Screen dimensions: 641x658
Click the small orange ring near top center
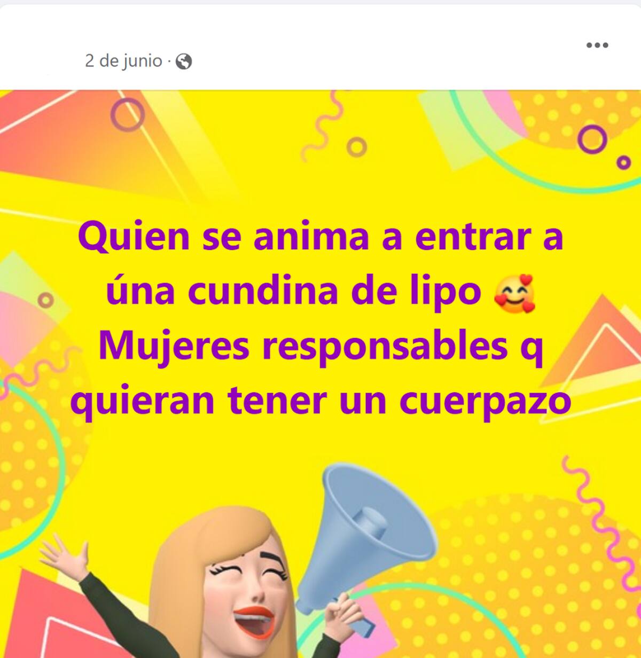357,146
